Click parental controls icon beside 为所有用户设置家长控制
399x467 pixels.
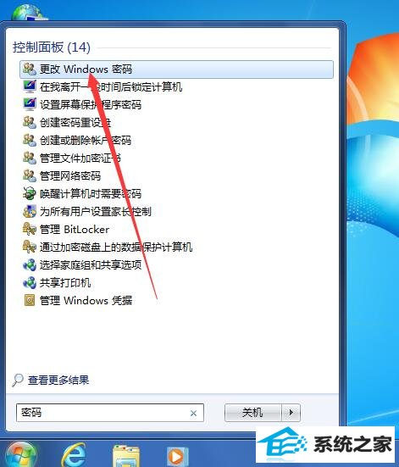(30, 211)
